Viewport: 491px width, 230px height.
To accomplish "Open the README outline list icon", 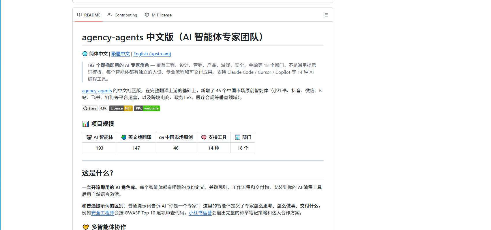I will (x=325, y=15).
